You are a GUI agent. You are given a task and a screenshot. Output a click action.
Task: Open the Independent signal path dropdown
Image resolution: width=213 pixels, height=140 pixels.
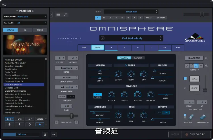[66, 87]
